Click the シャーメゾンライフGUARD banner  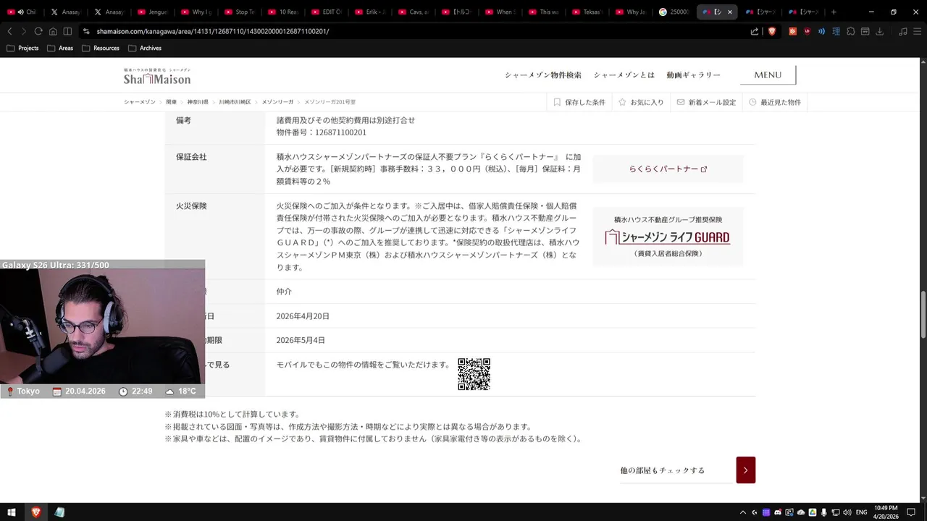668,237
